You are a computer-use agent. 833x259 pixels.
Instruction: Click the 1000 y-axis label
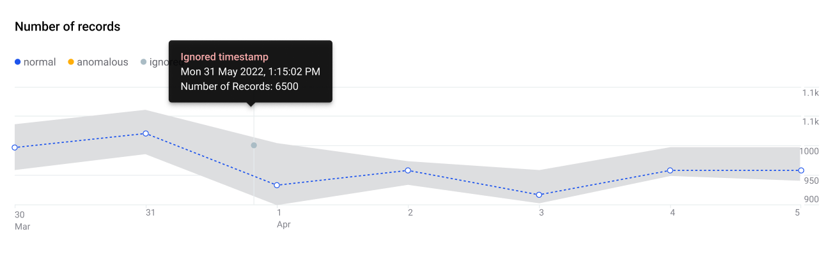pos(809,151)
